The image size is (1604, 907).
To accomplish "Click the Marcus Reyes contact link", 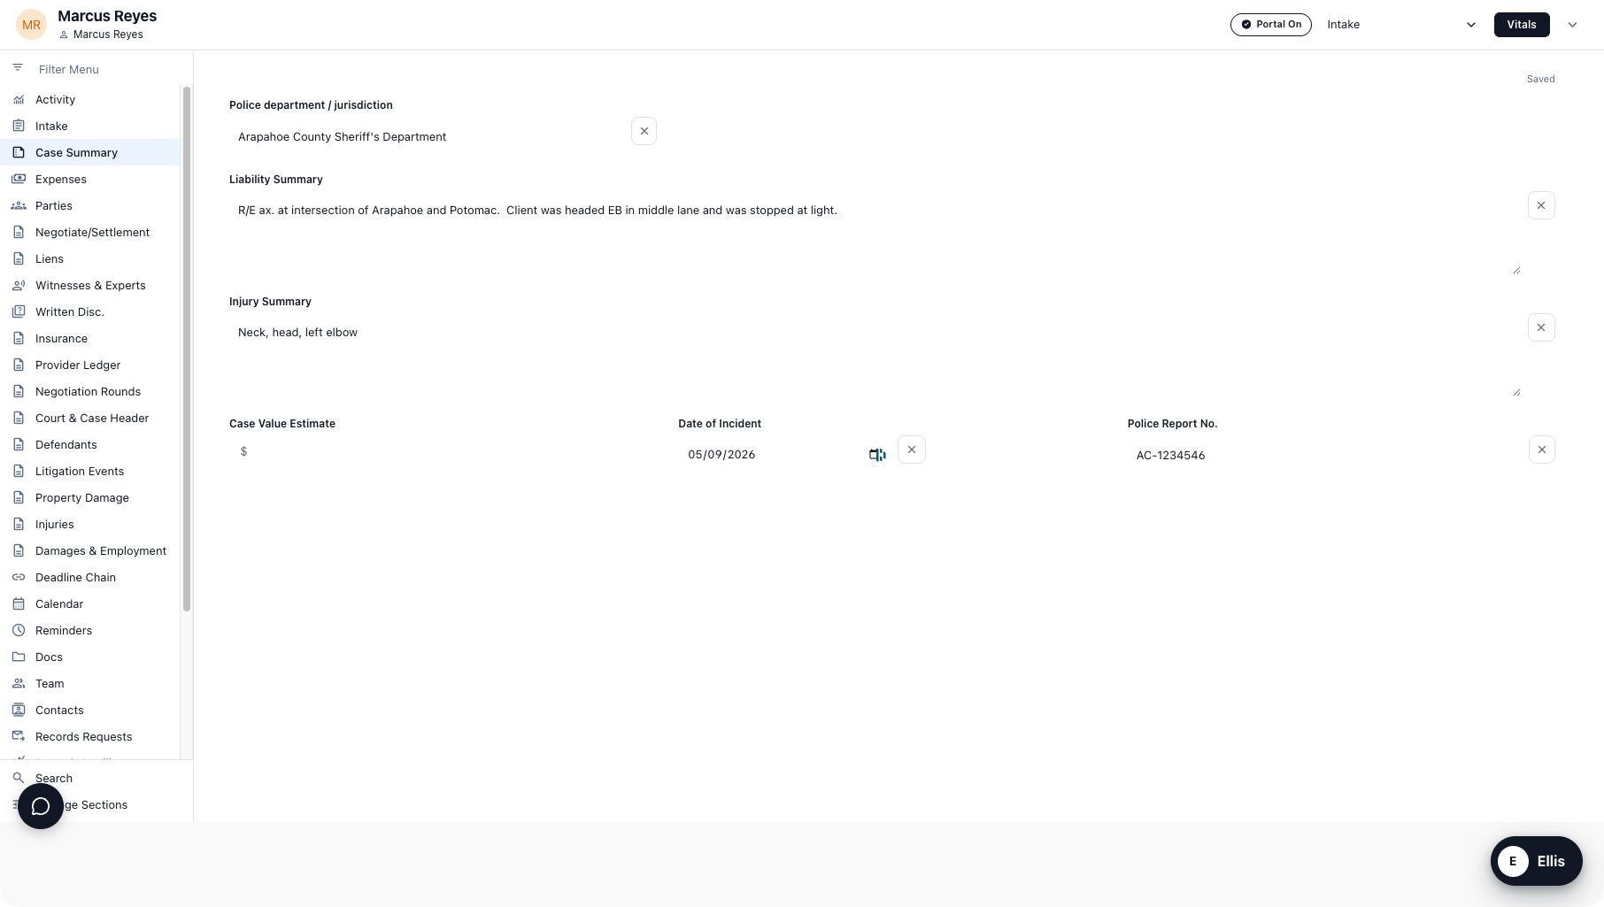I will point(108,35).
